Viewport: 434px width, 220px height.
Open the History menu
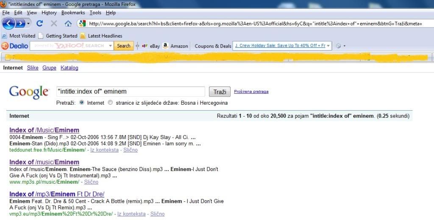pyautogui.click(x=49, y=13)
